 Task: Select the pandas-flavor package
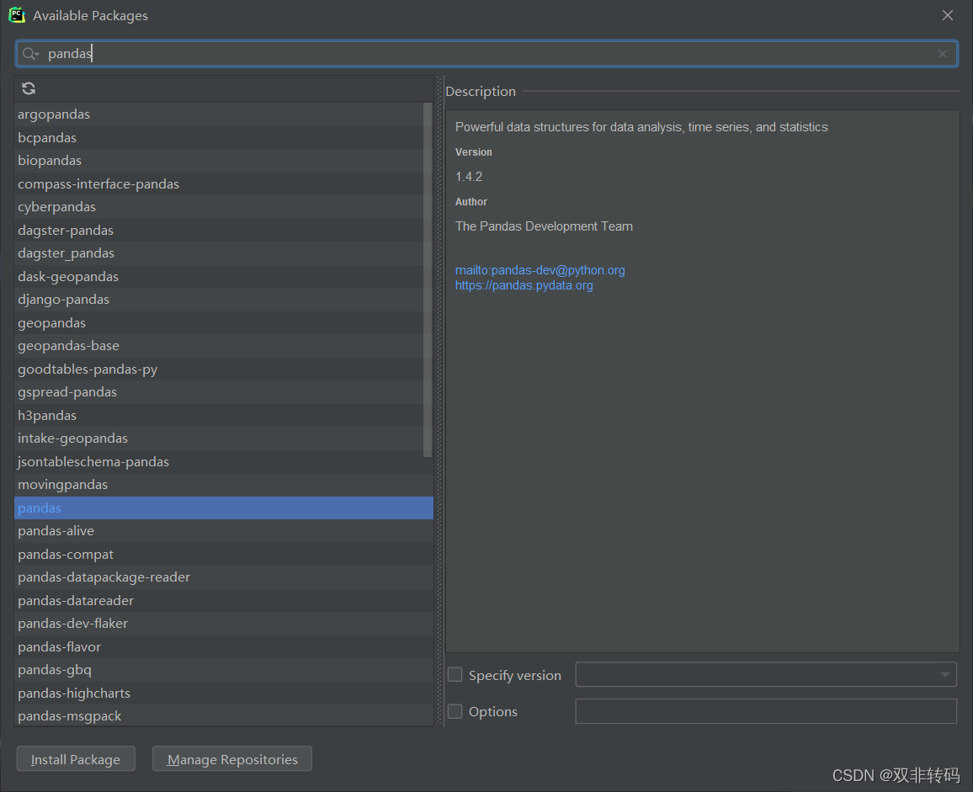click(223, 646)
